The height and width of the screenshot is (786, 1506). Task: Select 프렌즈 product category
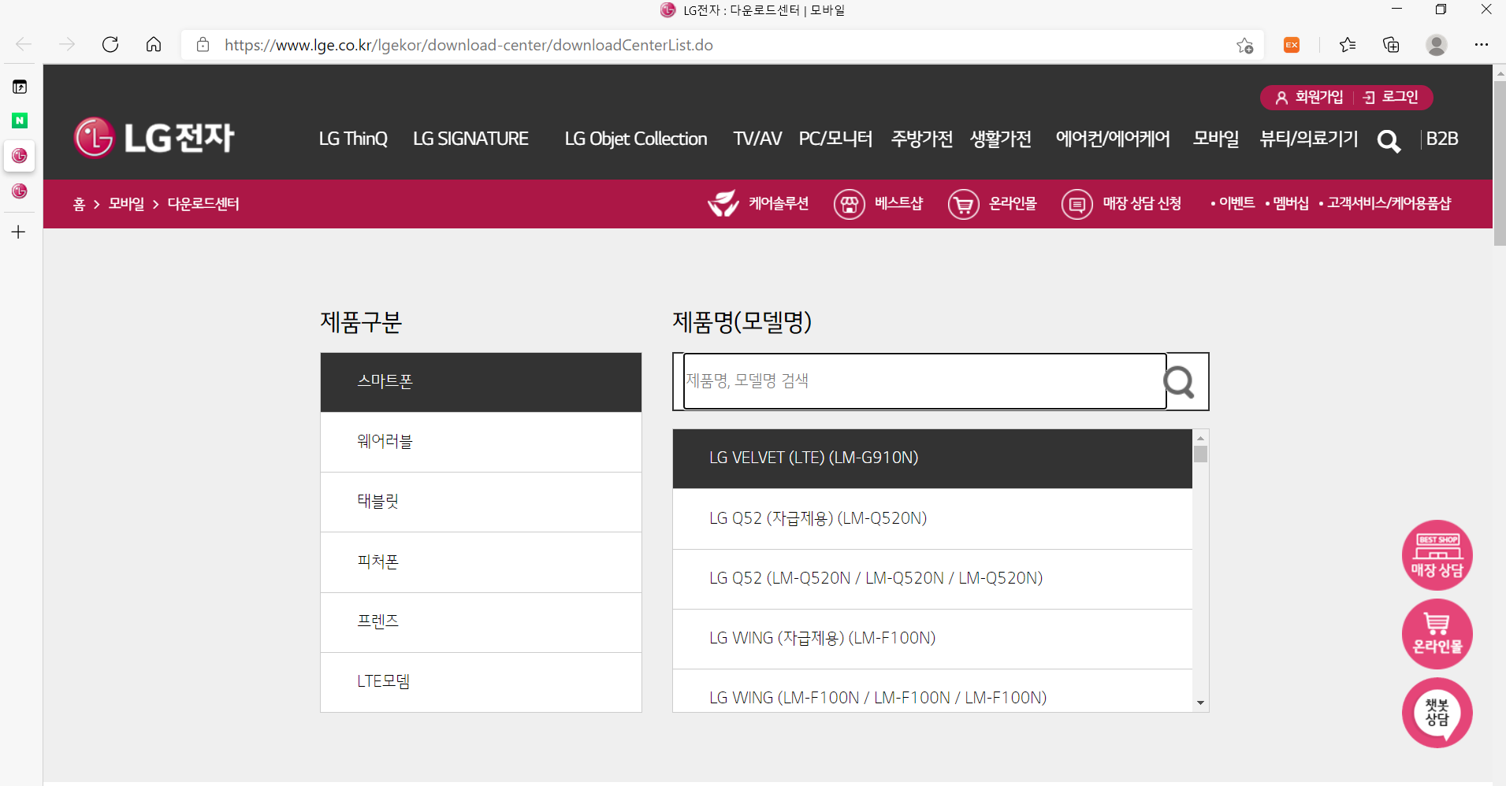(x=481, y=622)
